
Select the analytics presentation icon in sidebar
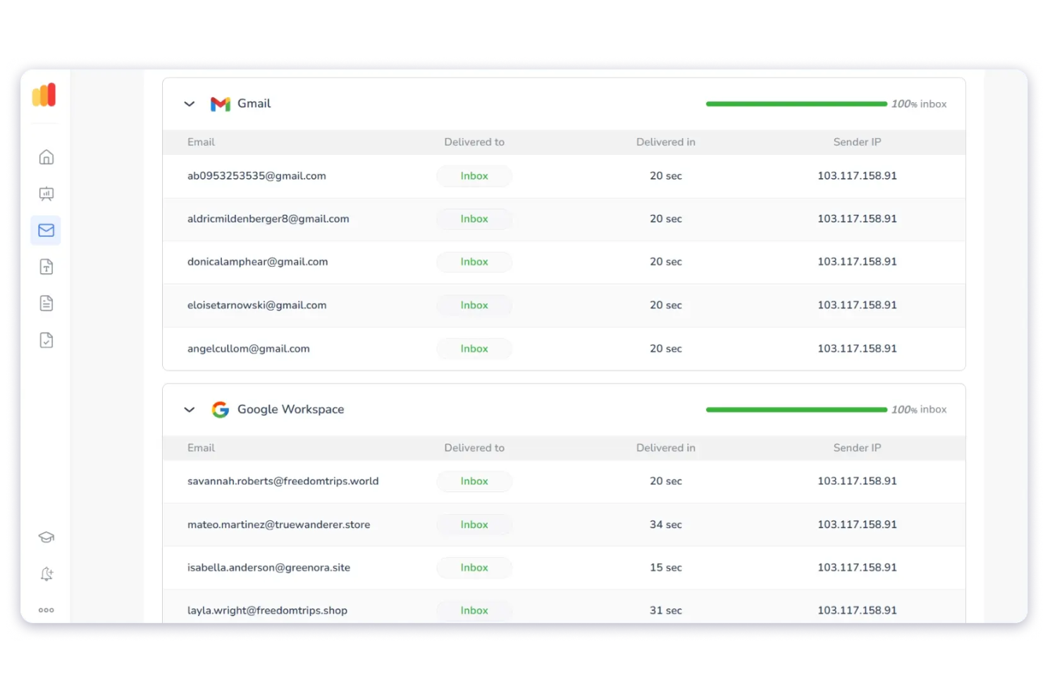click(x=46, y=194)
